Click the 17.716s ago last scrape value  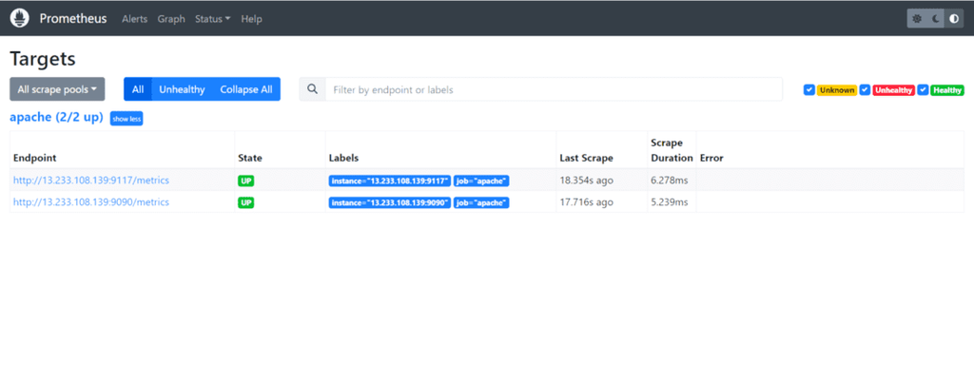(x=586, y=202)
